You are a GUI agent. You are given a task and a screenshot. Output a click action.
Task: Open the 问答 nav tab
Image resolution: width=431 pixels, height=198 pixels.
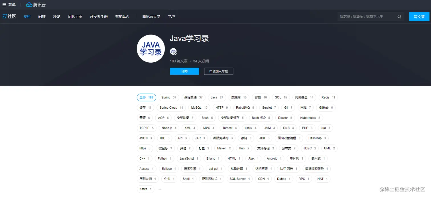click(42, 16)
